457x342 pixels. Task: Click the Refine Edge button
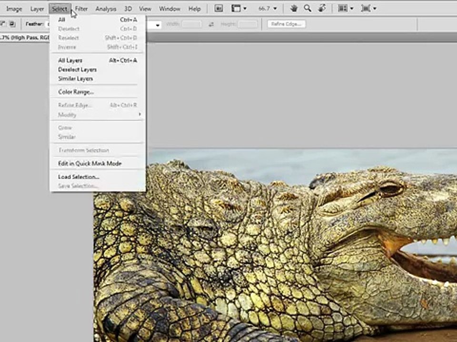(286, 24)
